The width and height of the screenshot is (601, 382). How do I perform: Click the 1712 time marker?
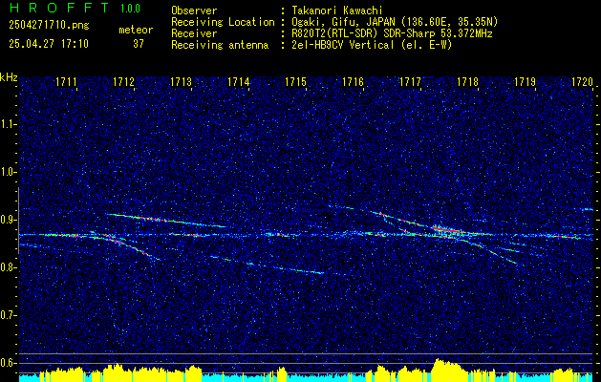[123, 82]
